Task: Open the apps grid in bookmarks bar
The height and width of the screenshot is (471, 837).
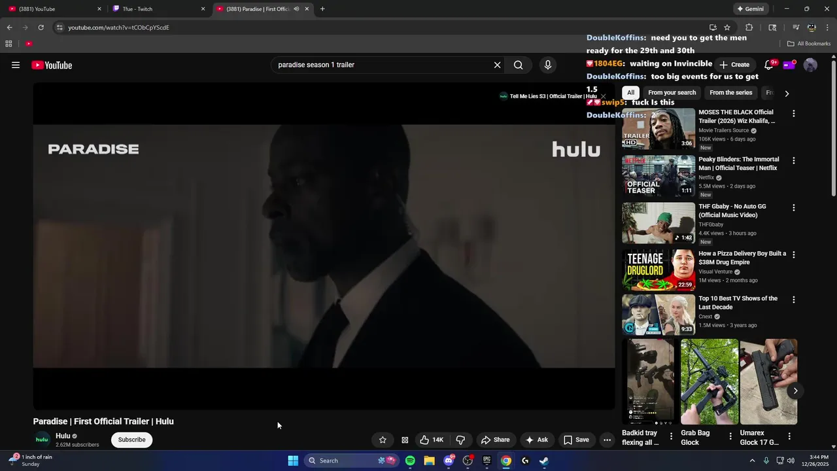Action: (9, 44)
